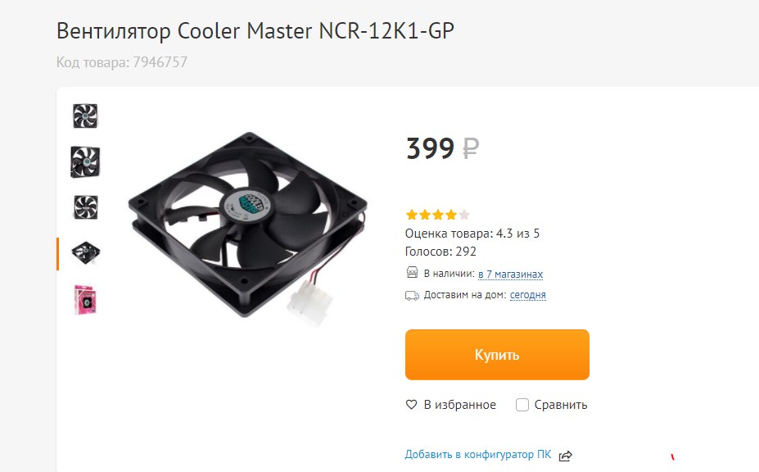Select the third fan thumbnail

pos(86,207)
